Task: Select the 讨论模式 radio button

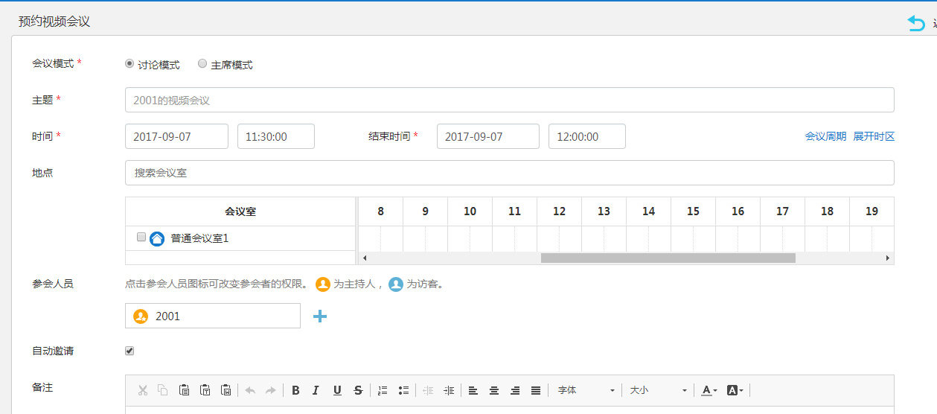Action: (129, 64)
